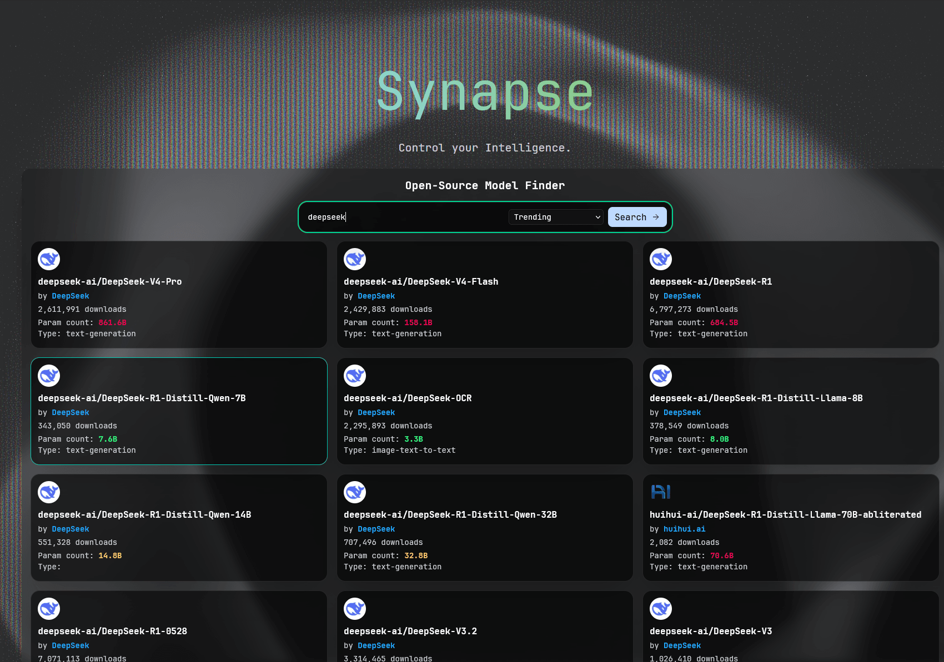Select model title deepseek-ai/DeepSeek-V4-Pro

point(110,282)
